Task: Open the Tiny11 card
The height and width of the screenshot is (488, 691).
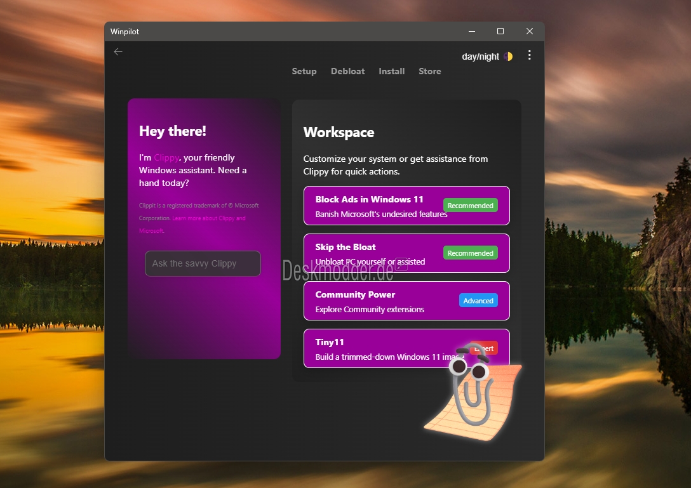Action: coord(406,348)
